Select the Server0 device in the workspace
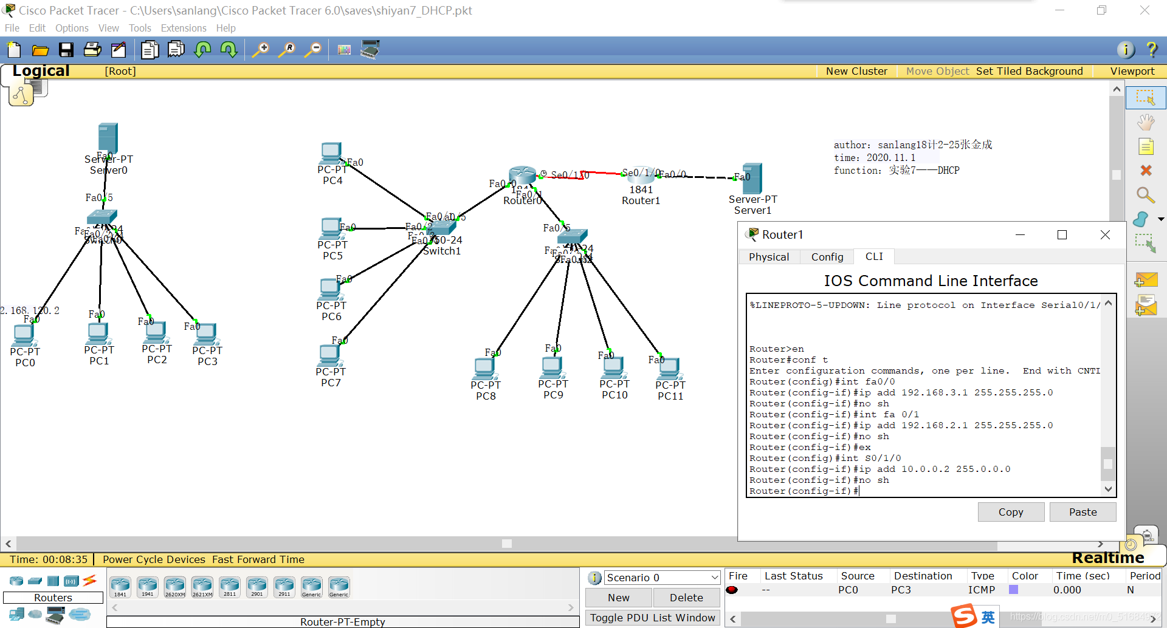1167x628 pixels. [x=108, y=138]
